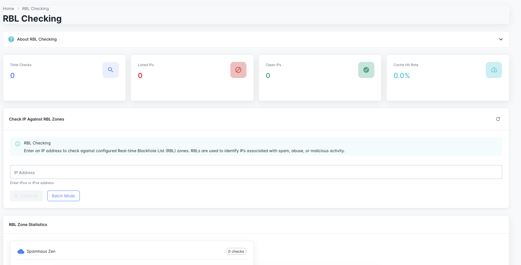Viewport: 521px width, 265px height.
Task: Refresh the Check IP Against RBL Zones panel
Action: [498, 119]
